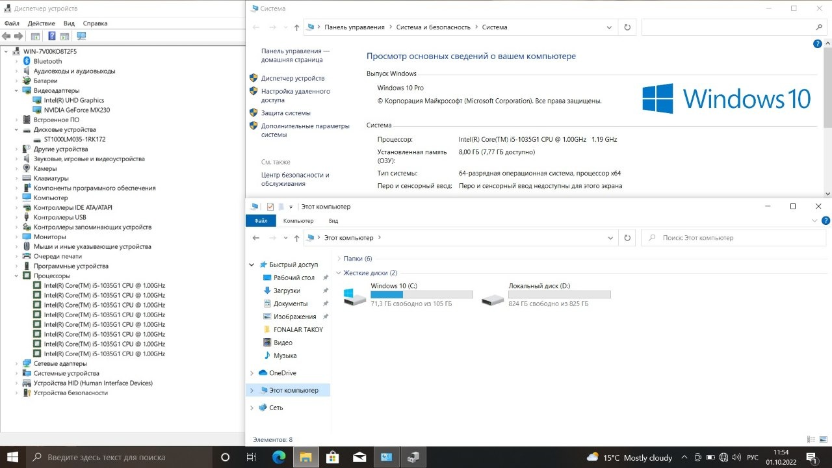Select Локальный диск (D:) in Explorer
832x468 pixels.
(x=547, y=295)
